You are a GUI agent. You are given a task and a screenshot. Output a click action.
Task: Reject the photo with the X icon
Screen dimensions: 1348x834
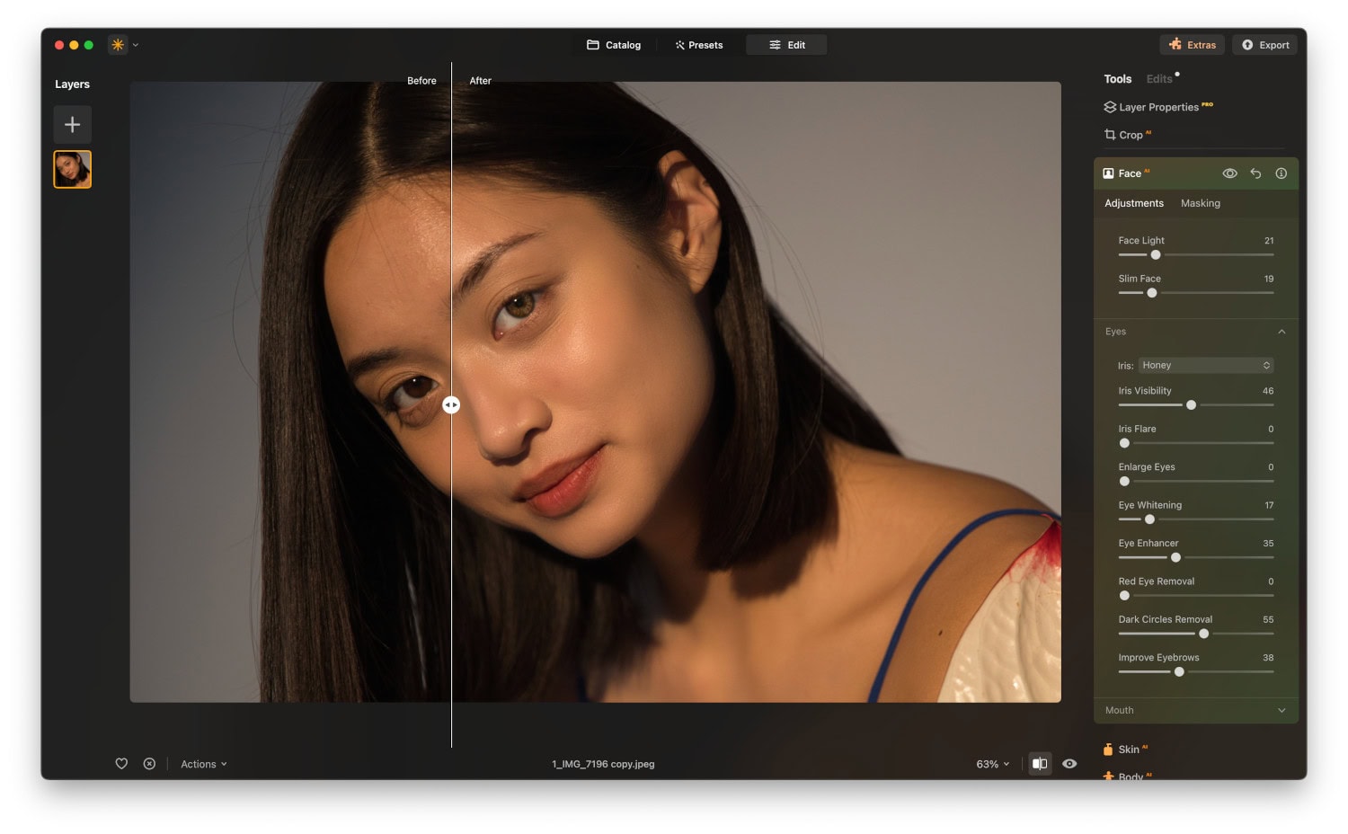pyautogui.click(x=149, y=763)
